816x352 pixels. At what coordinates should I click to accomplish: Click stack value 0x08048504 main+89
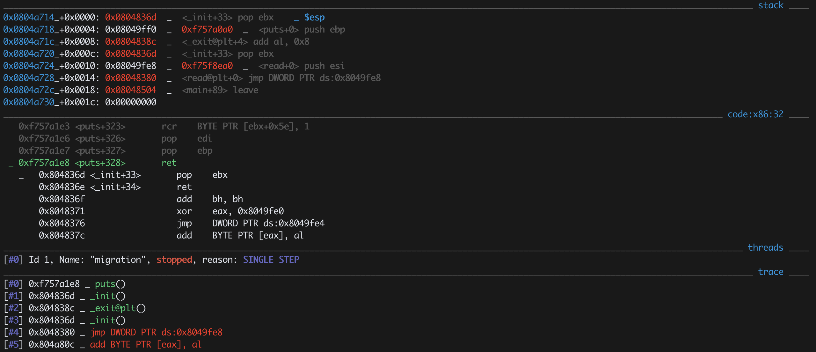tap(131, 90)
